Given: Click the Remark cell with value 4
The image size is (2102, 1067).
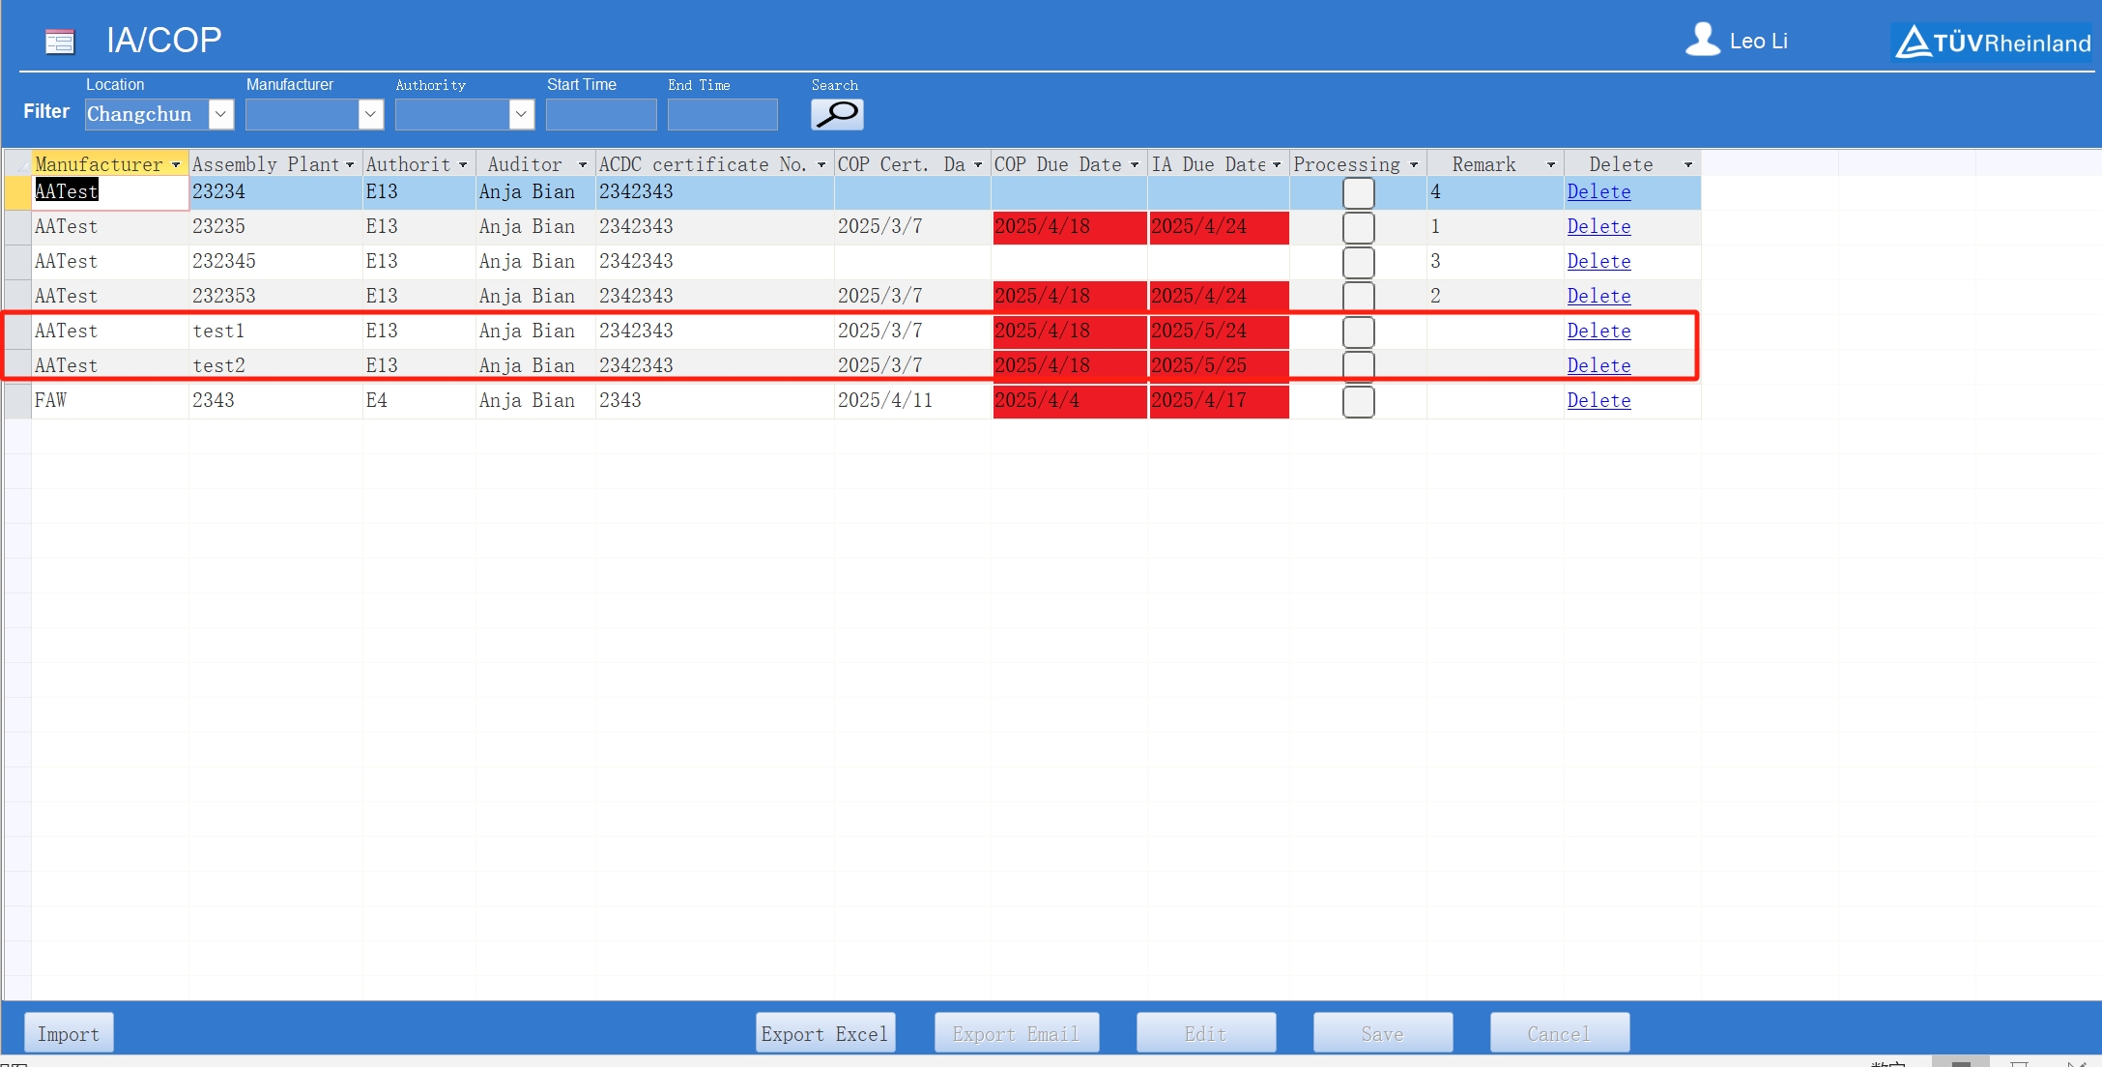Looking at the screenshot, I should coord(1495,192).
